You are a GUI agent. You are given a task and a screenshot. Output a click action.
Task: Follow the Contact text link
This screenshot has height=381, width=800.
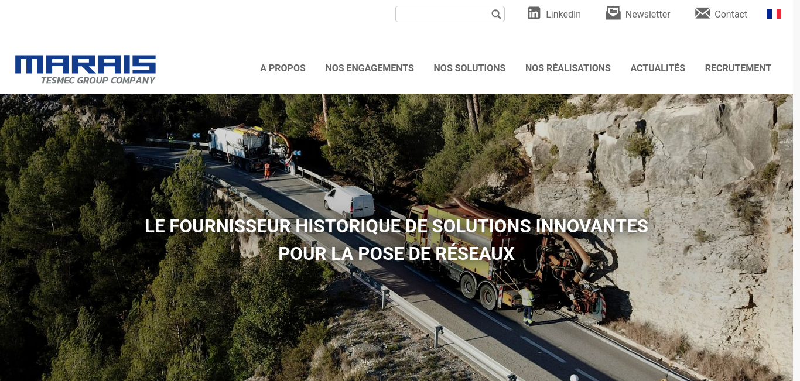[x=731, y=14]
